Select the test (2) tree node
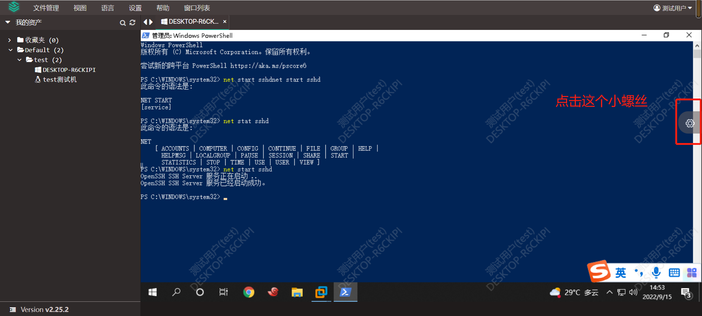Screen dimensions: 702x316 [44, 60]
